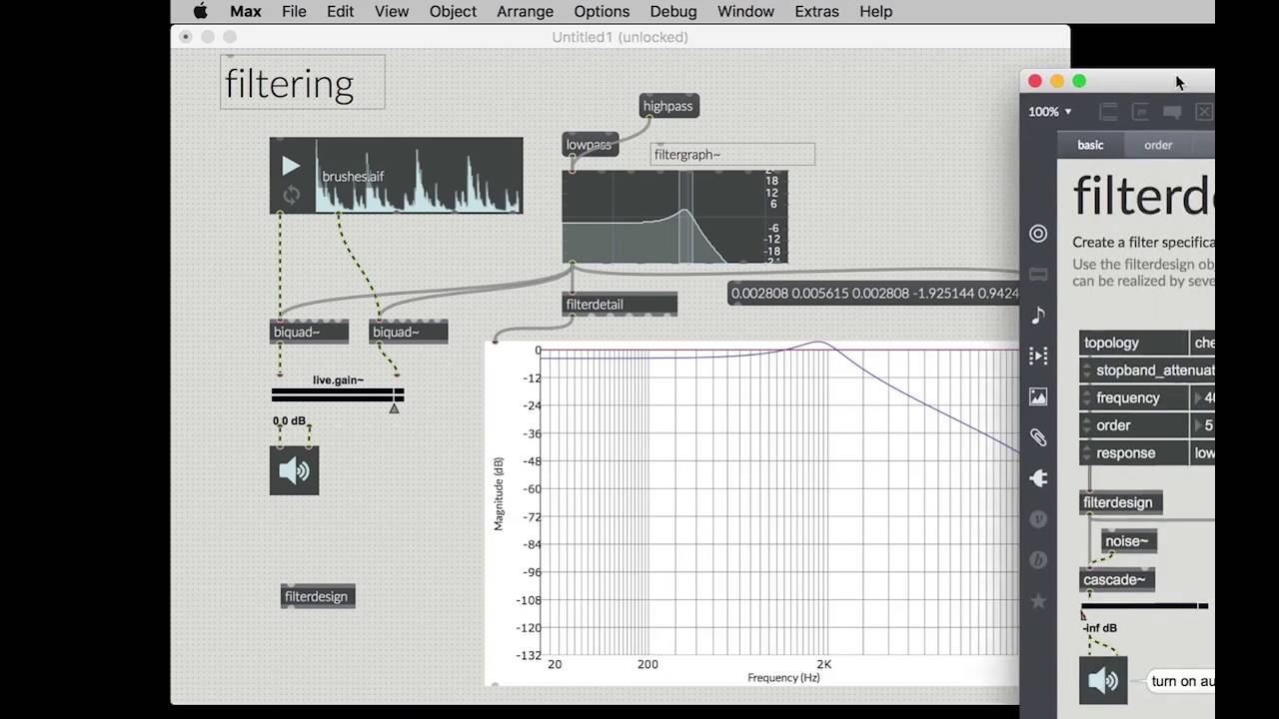Viewport: 1279px width, 719px height.
Task: Click the comment toolbar icon in help window
Action: 1172,112
